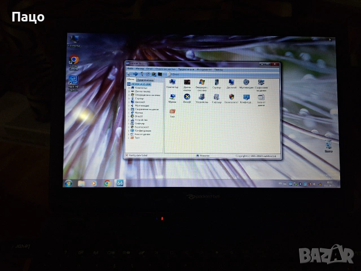Click the Windows Start button
361x271 pixels.
[68, 183]
